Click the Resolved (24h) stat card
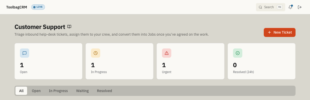The height and width of the screenshot is (100, 310). 261,61
